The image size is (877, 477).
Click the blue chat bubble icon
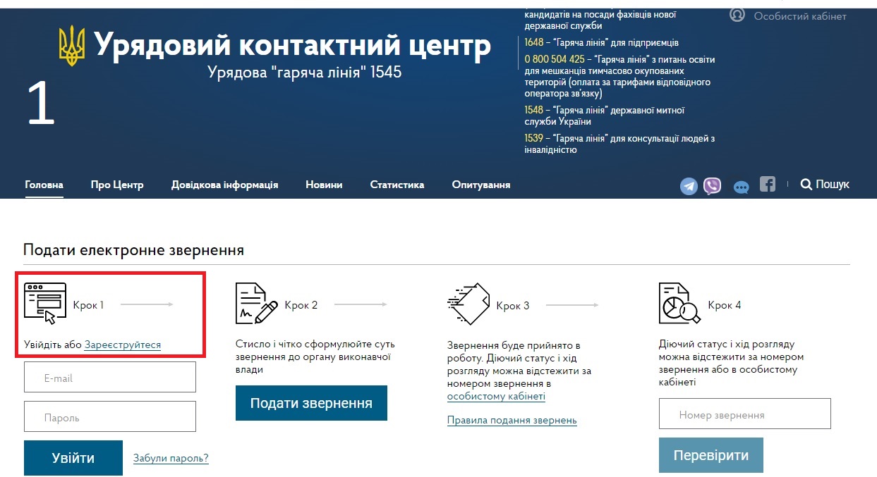pos(741,187)
